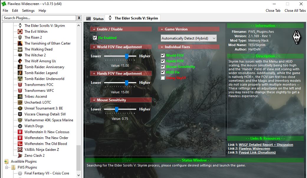Viewport: 307px width, 178px height.
Task: Select The Witcher 2 in plugin tree
Action: (35, 55)
